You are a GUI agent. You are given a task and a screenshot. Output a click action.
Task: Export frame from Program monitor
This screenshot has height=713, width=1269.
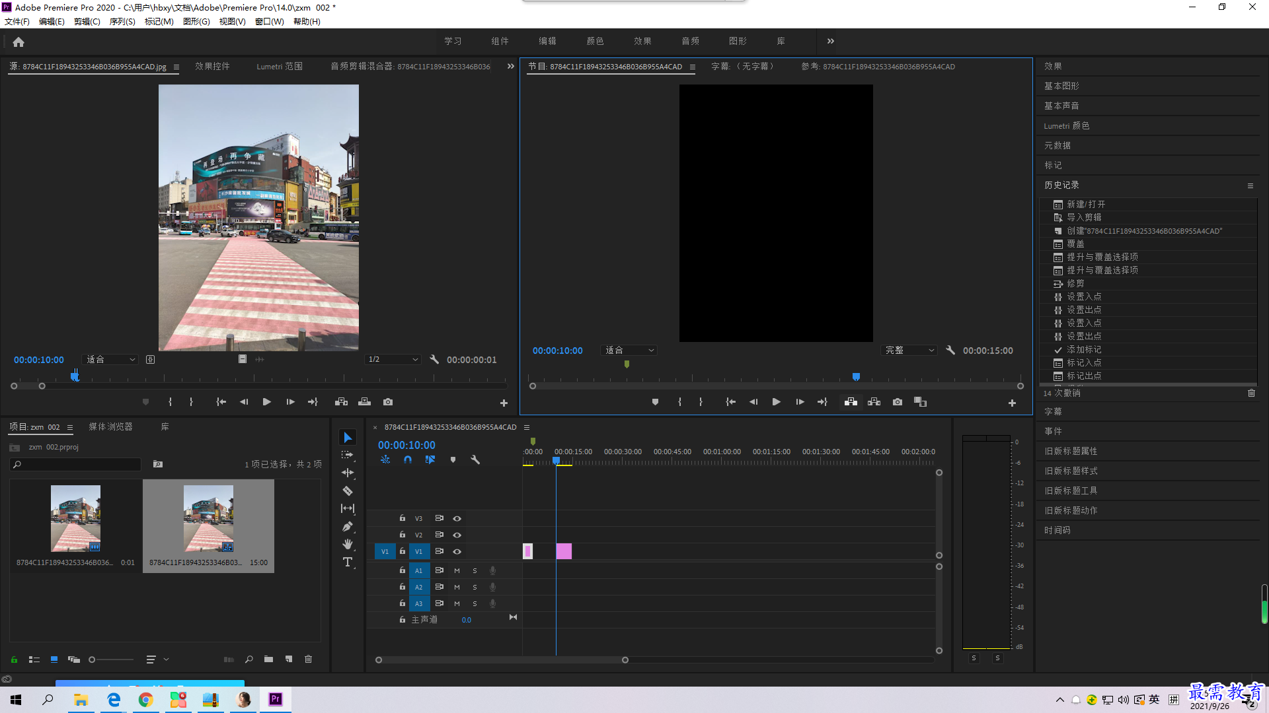pos(898,402)
